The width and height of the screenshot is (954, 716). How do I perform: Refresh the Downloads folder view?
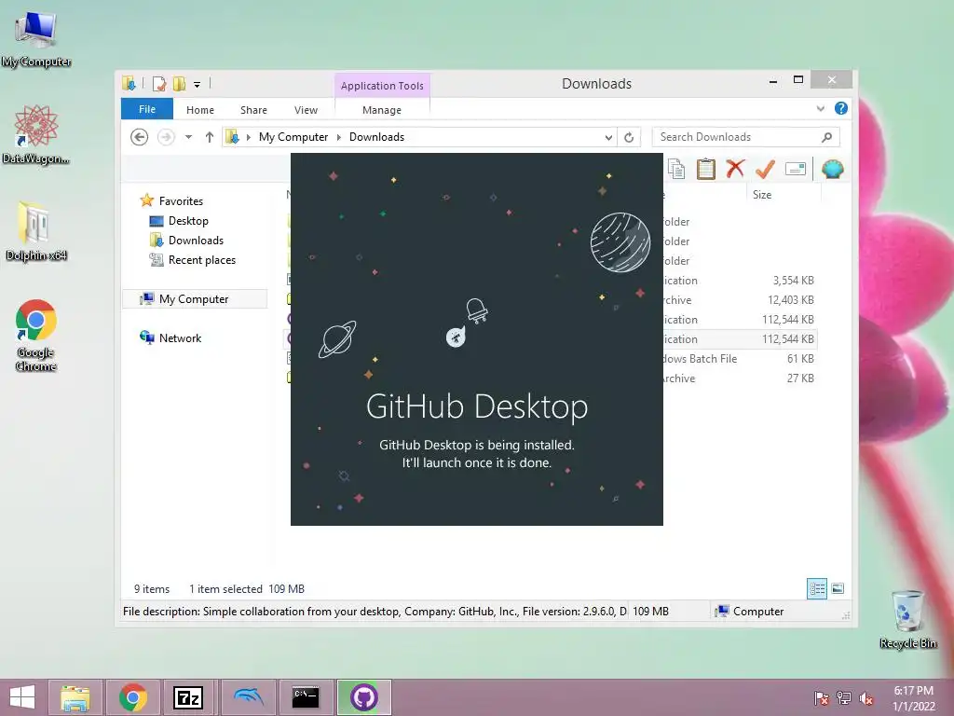(x=629, y=138)
